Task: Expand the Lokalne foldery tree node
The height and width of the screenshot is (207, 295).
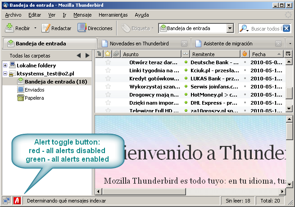Action: pos(5,66)
